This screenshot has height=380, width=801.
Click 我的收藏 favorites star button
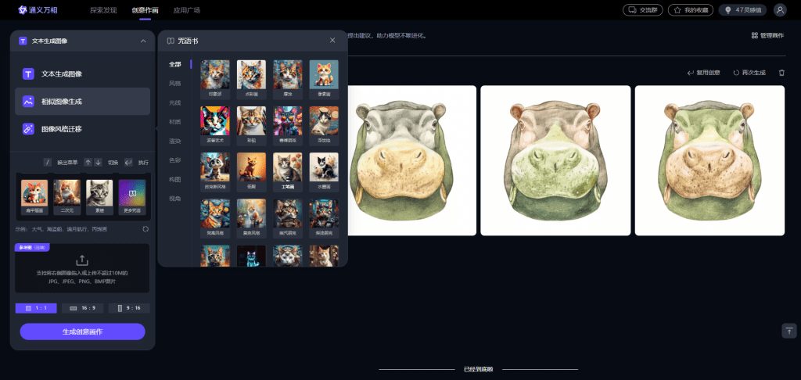click(690, 9)
